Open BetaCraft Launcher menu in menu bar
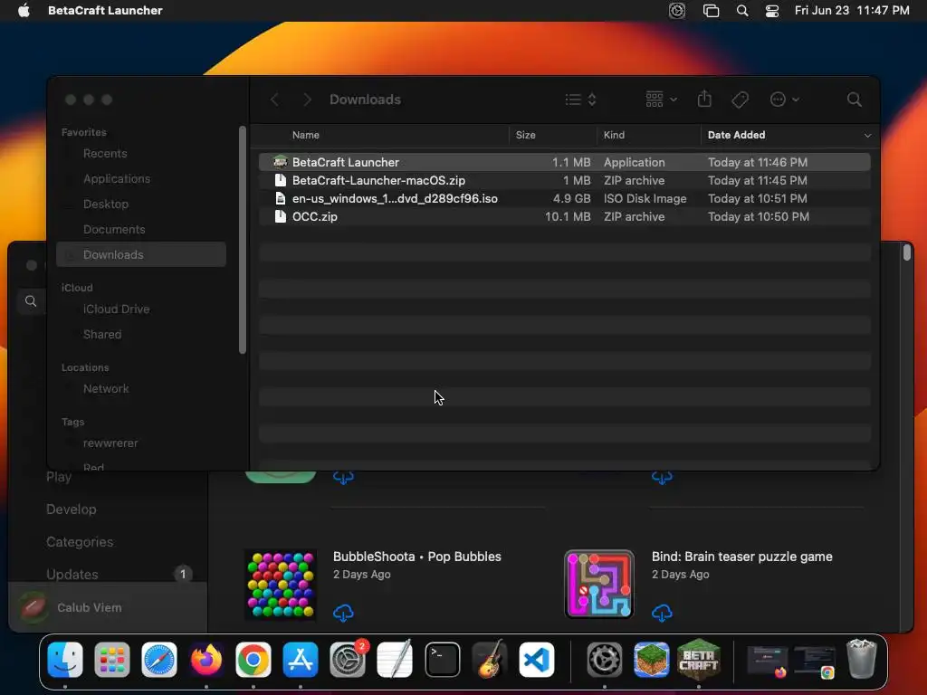The height and width of the screenshot is (695, 927). tap(105, 11)
